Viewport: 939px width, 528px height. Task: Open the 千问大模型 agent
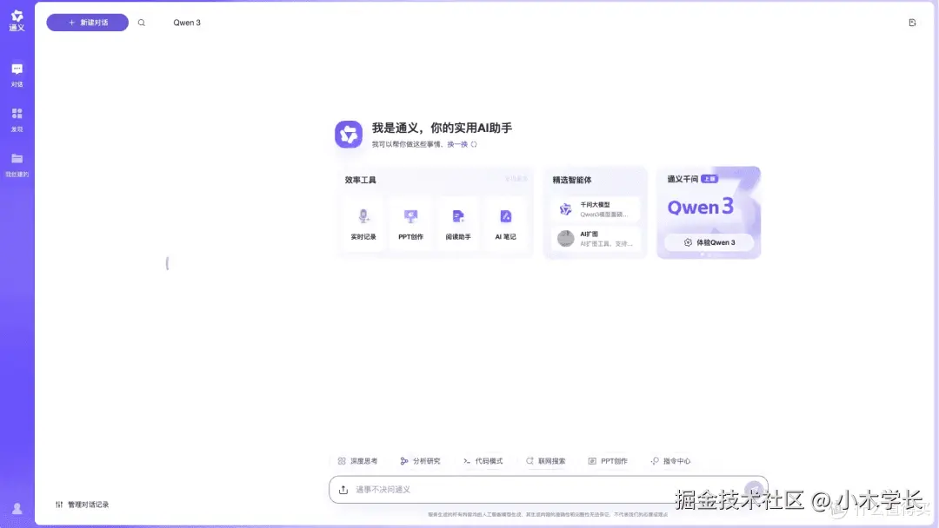pos(596,208)
